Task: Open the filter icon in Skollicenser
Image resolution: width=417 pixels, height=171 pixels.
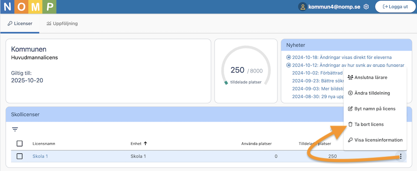Action: tap(15, 129)
